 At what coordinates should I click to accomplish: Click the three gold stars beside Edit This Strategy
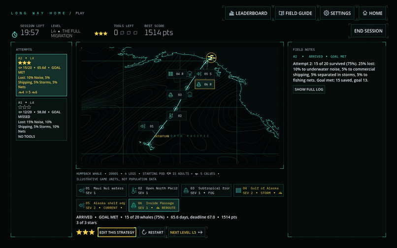pyautogui.click(x=86, y=232)
